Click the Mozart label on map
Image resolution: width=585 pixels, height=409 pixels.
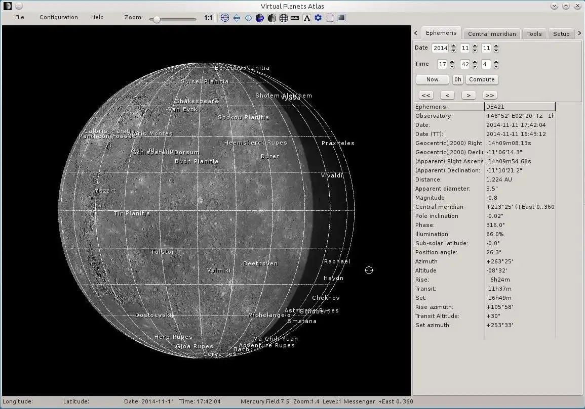point(105,191)
